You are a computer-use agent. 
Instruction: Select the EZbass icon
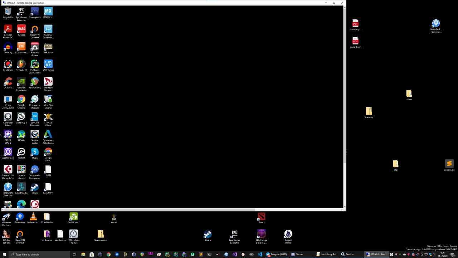(x=21, y=30)
